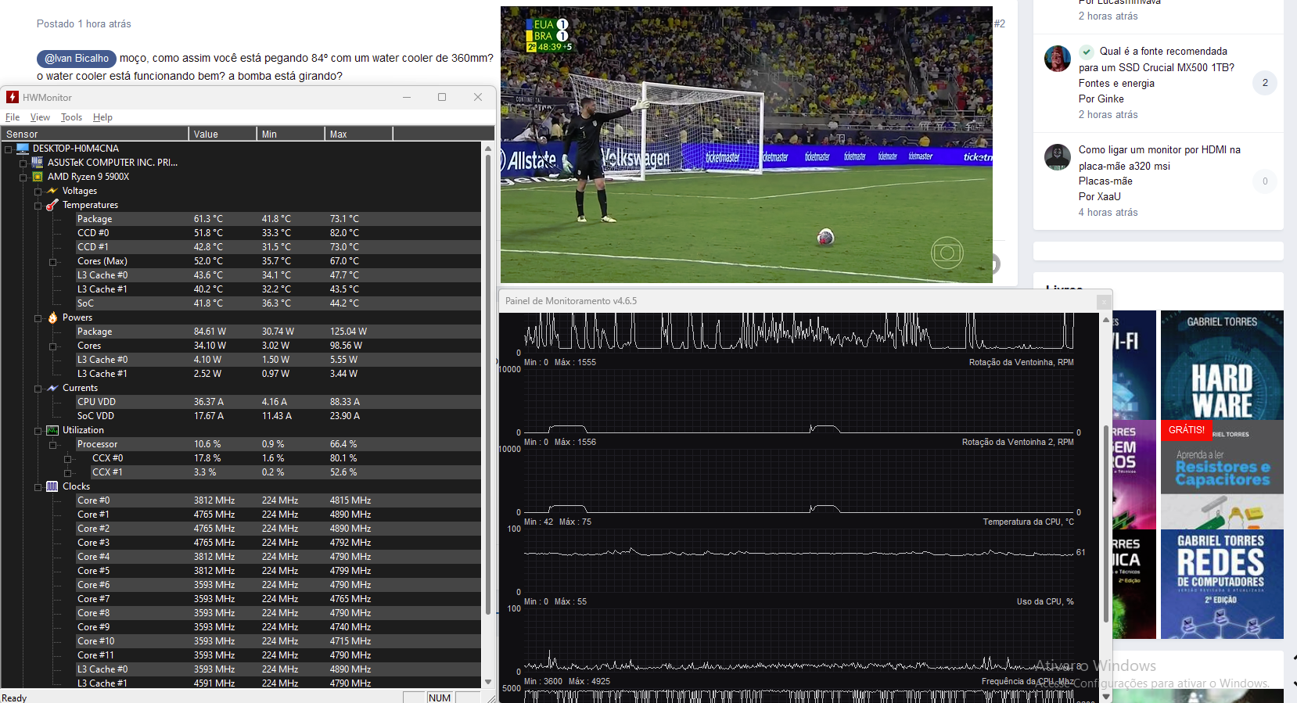Collapse the Utilization node

(x=38, y=430)
